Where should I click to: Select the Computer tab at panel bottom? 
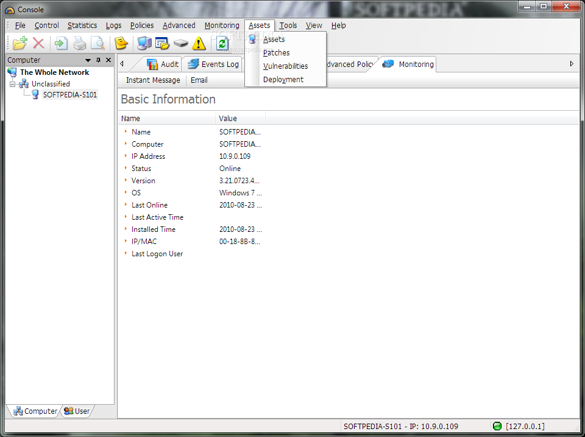coord(35,411)
